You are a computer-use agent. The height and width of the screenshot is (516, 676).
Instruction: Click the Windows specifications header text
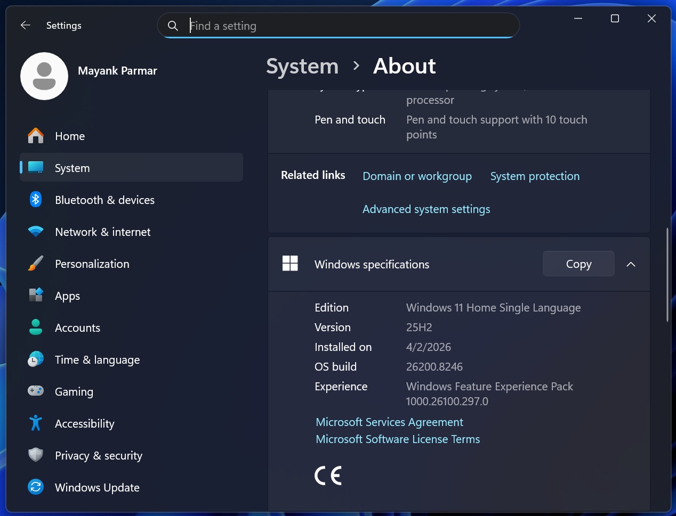coord(372,264)
